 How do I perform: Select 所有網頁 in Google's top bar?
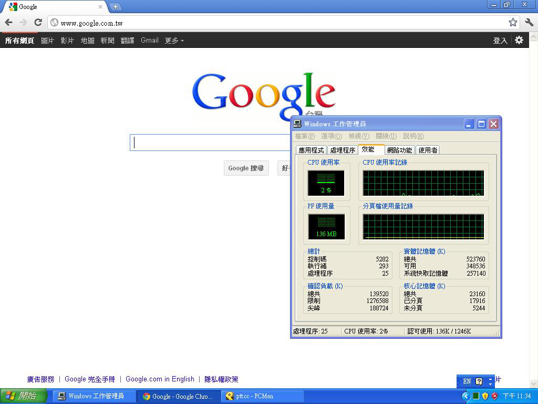[19, 41]
